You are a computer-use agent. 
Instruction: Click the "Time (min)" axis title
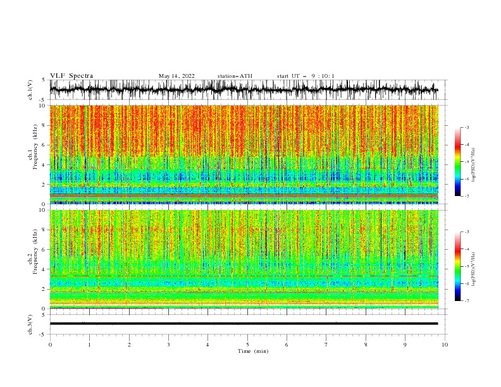(x=253, y=351)
